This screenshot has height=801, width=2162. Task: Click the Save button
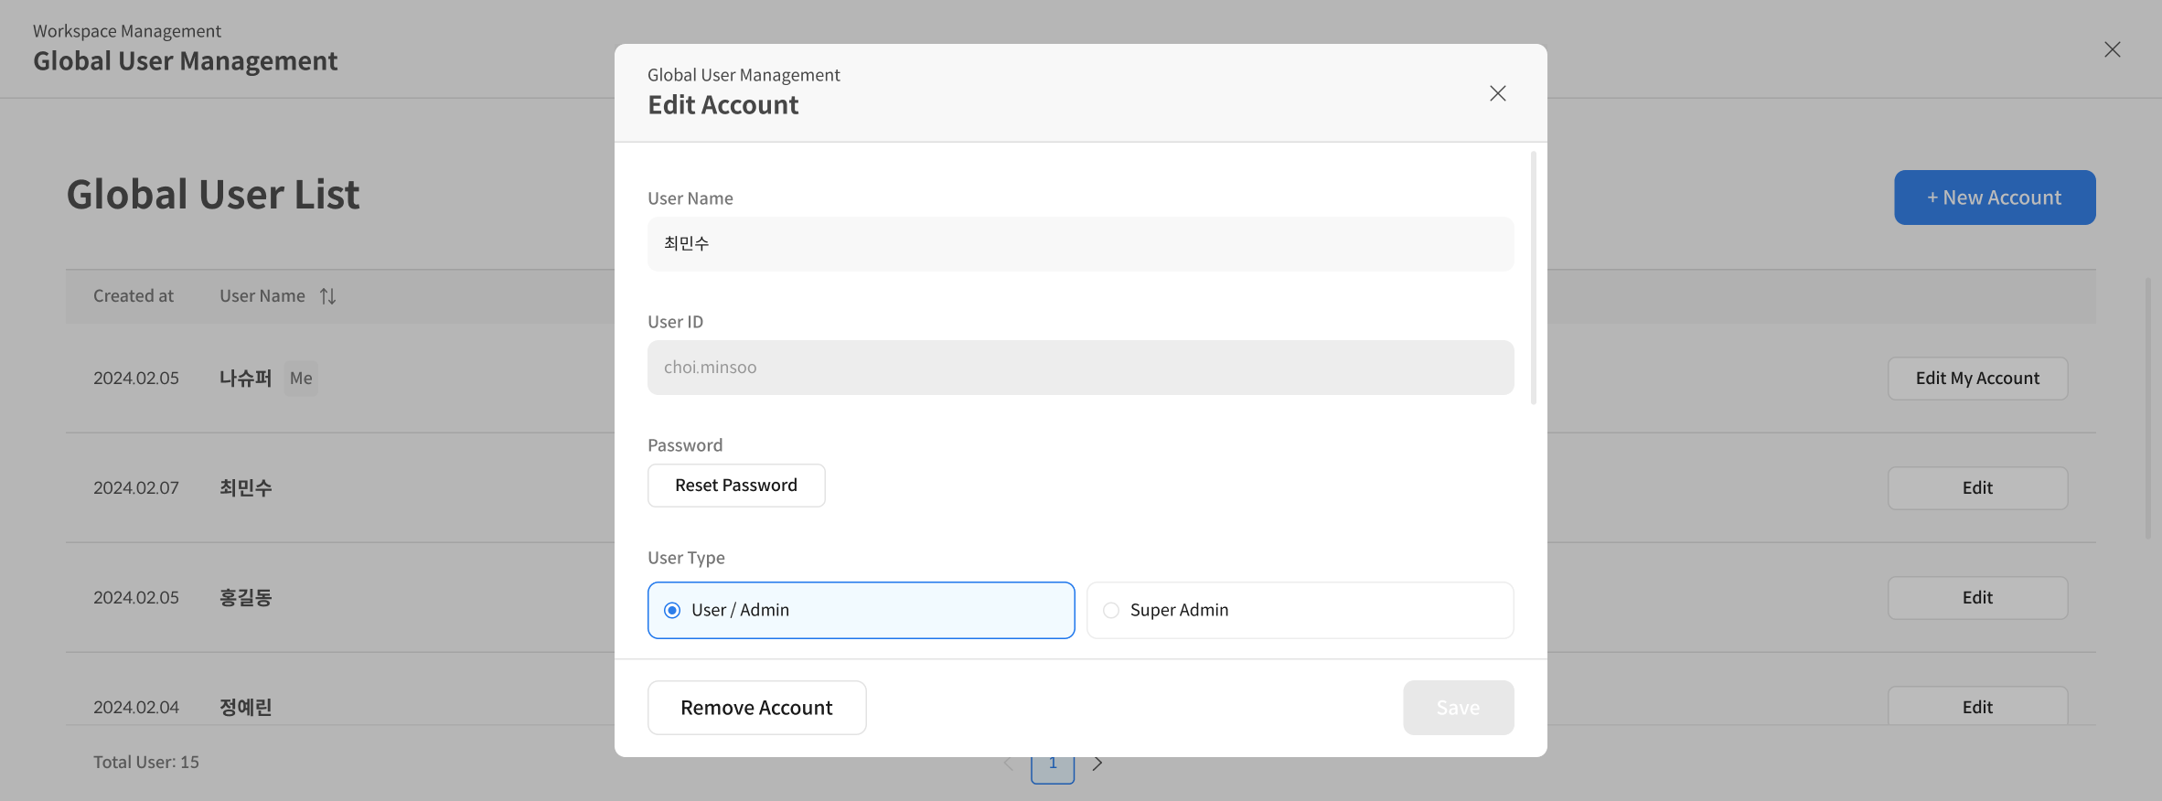(x=1458, y=708)
